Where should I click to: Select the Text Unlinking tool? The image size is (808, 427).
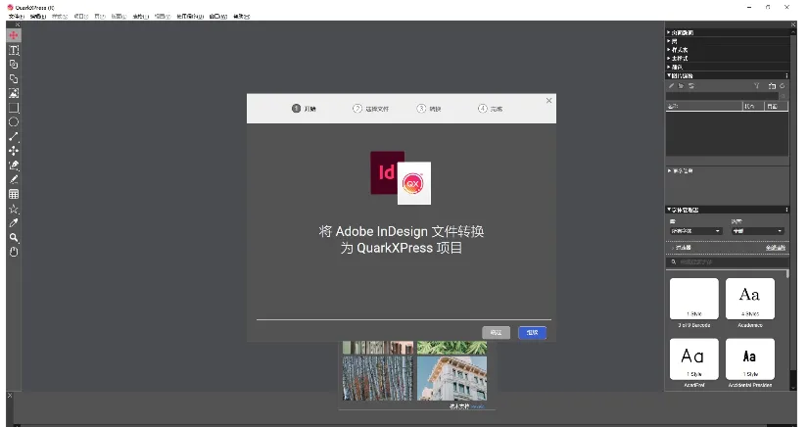coord(14,78)
